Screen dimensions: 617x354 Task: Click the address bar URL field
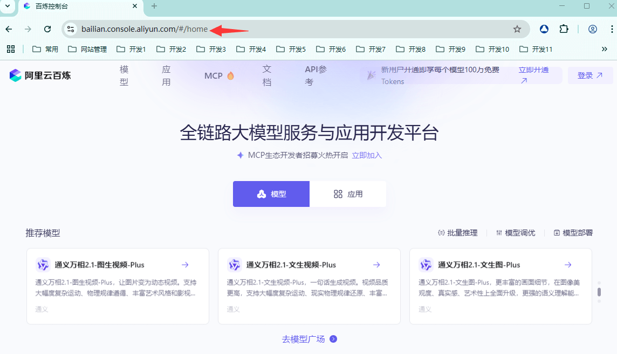295,29
